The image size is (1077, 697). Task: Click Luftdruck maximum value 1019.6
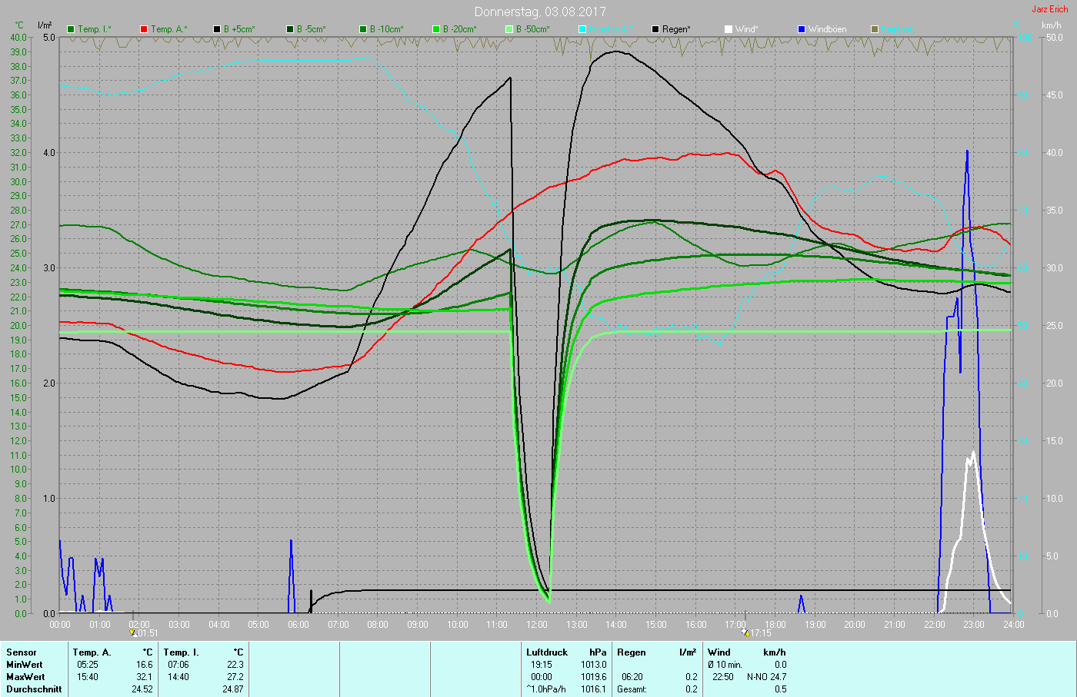(594, 677)
